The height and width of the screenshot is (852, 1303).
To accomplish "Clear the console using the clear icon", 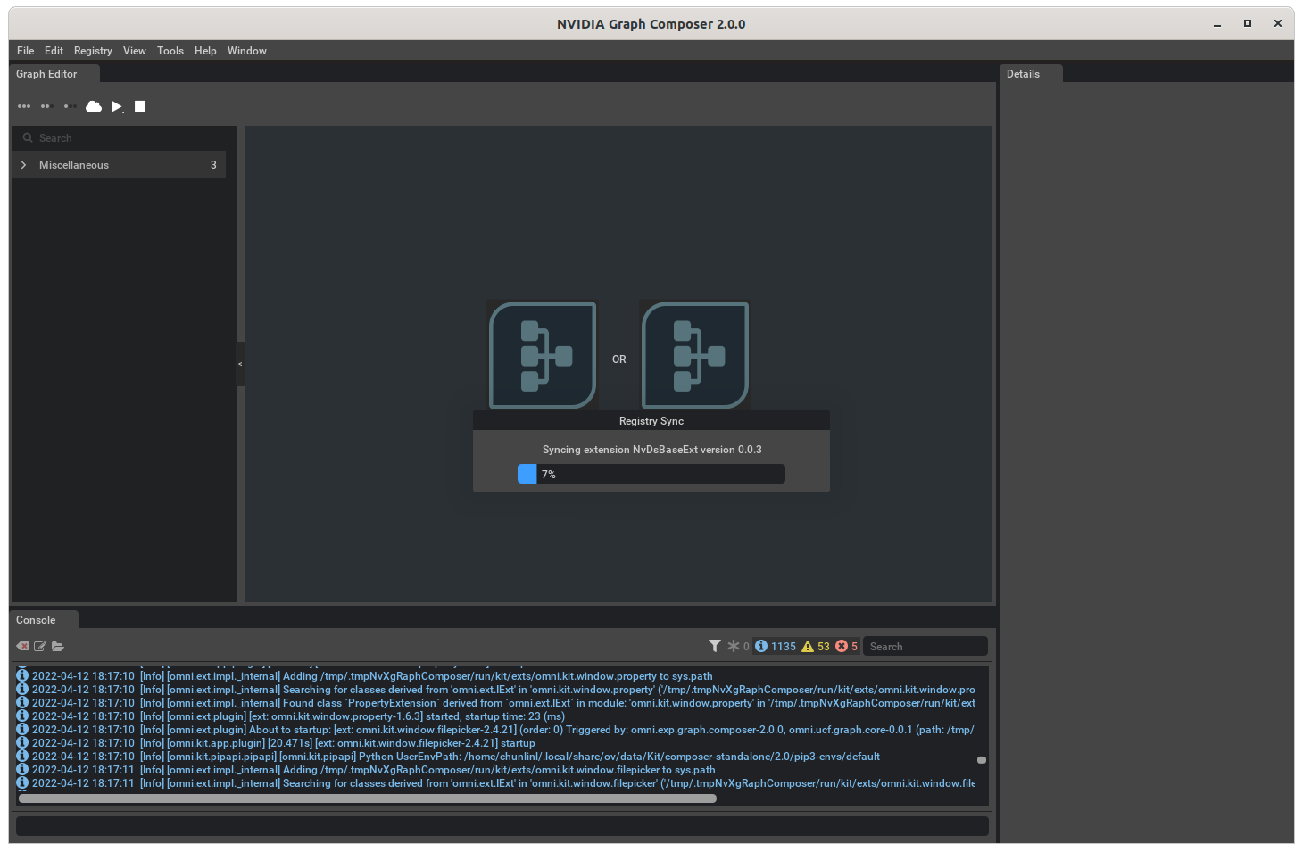I will (21, 646).
